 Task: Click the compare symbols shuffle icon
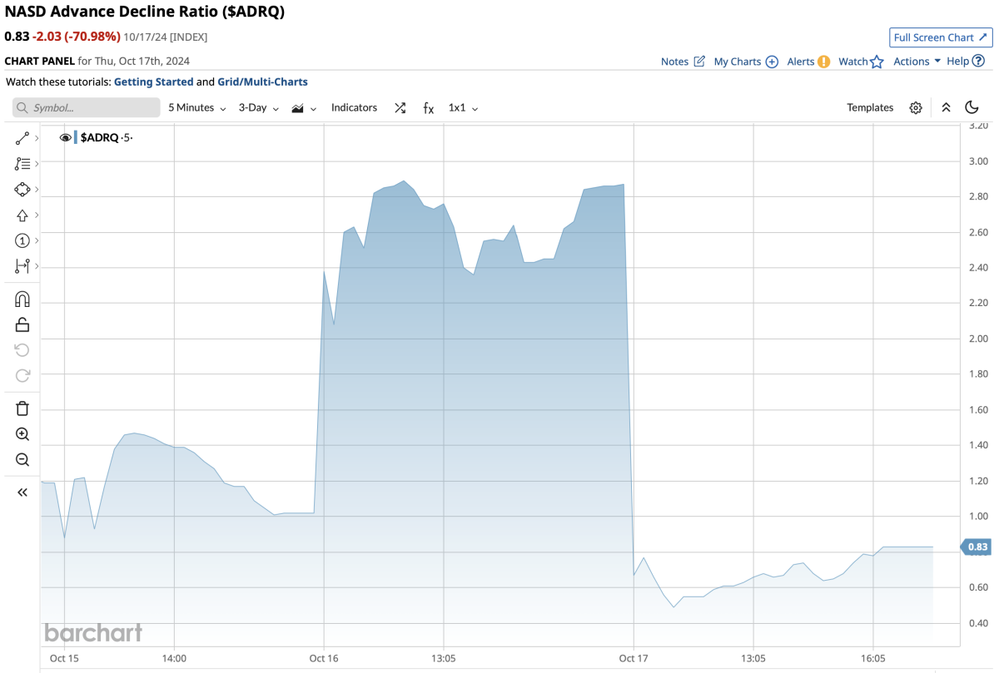pos(400,108)
